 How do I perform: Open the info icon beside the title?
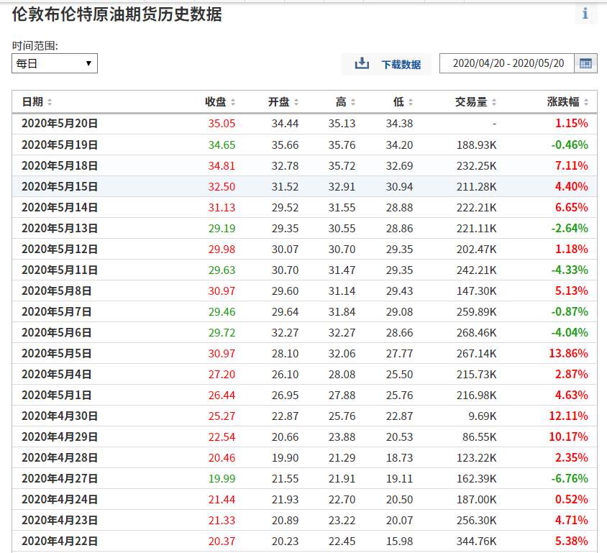tap(585, 14)
